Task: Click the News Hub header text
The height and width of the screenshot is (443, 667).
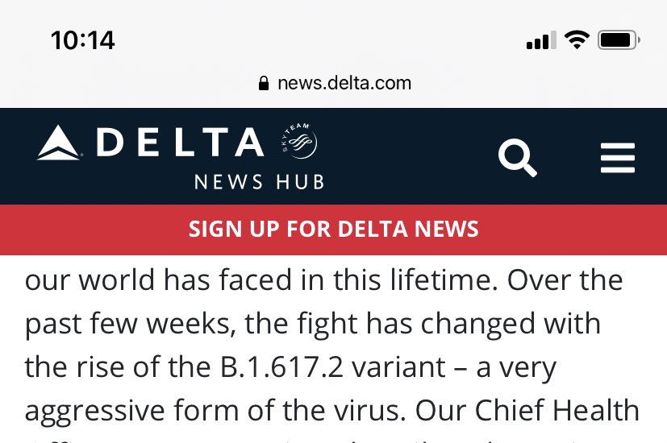Action: click(259, 181)
